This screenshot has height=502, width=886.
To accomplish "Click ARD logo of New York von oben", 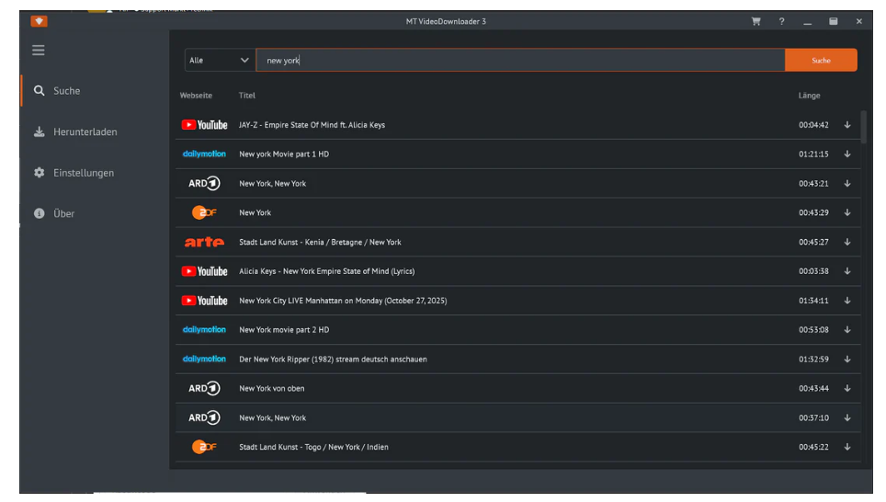I will pos(204,388).
